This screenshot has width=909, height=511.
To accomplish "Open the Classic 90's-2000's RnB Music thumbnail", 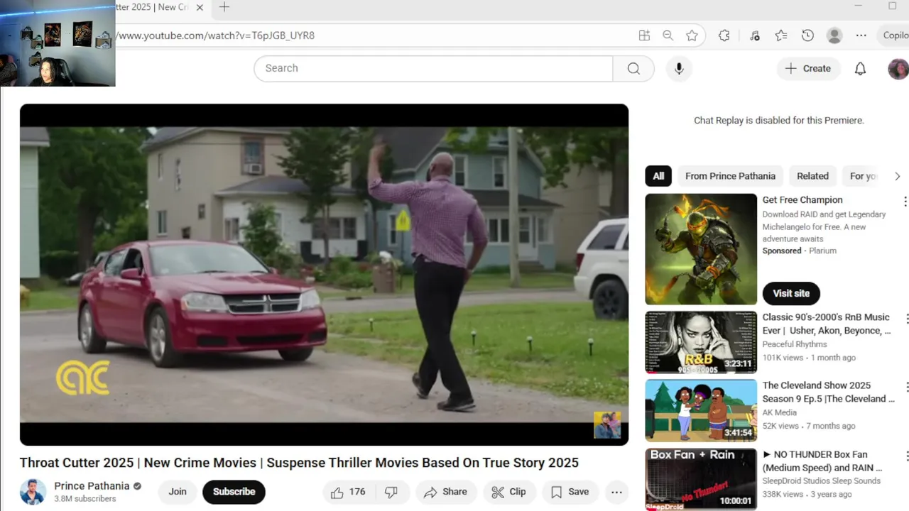I will (x=701, y=342).
